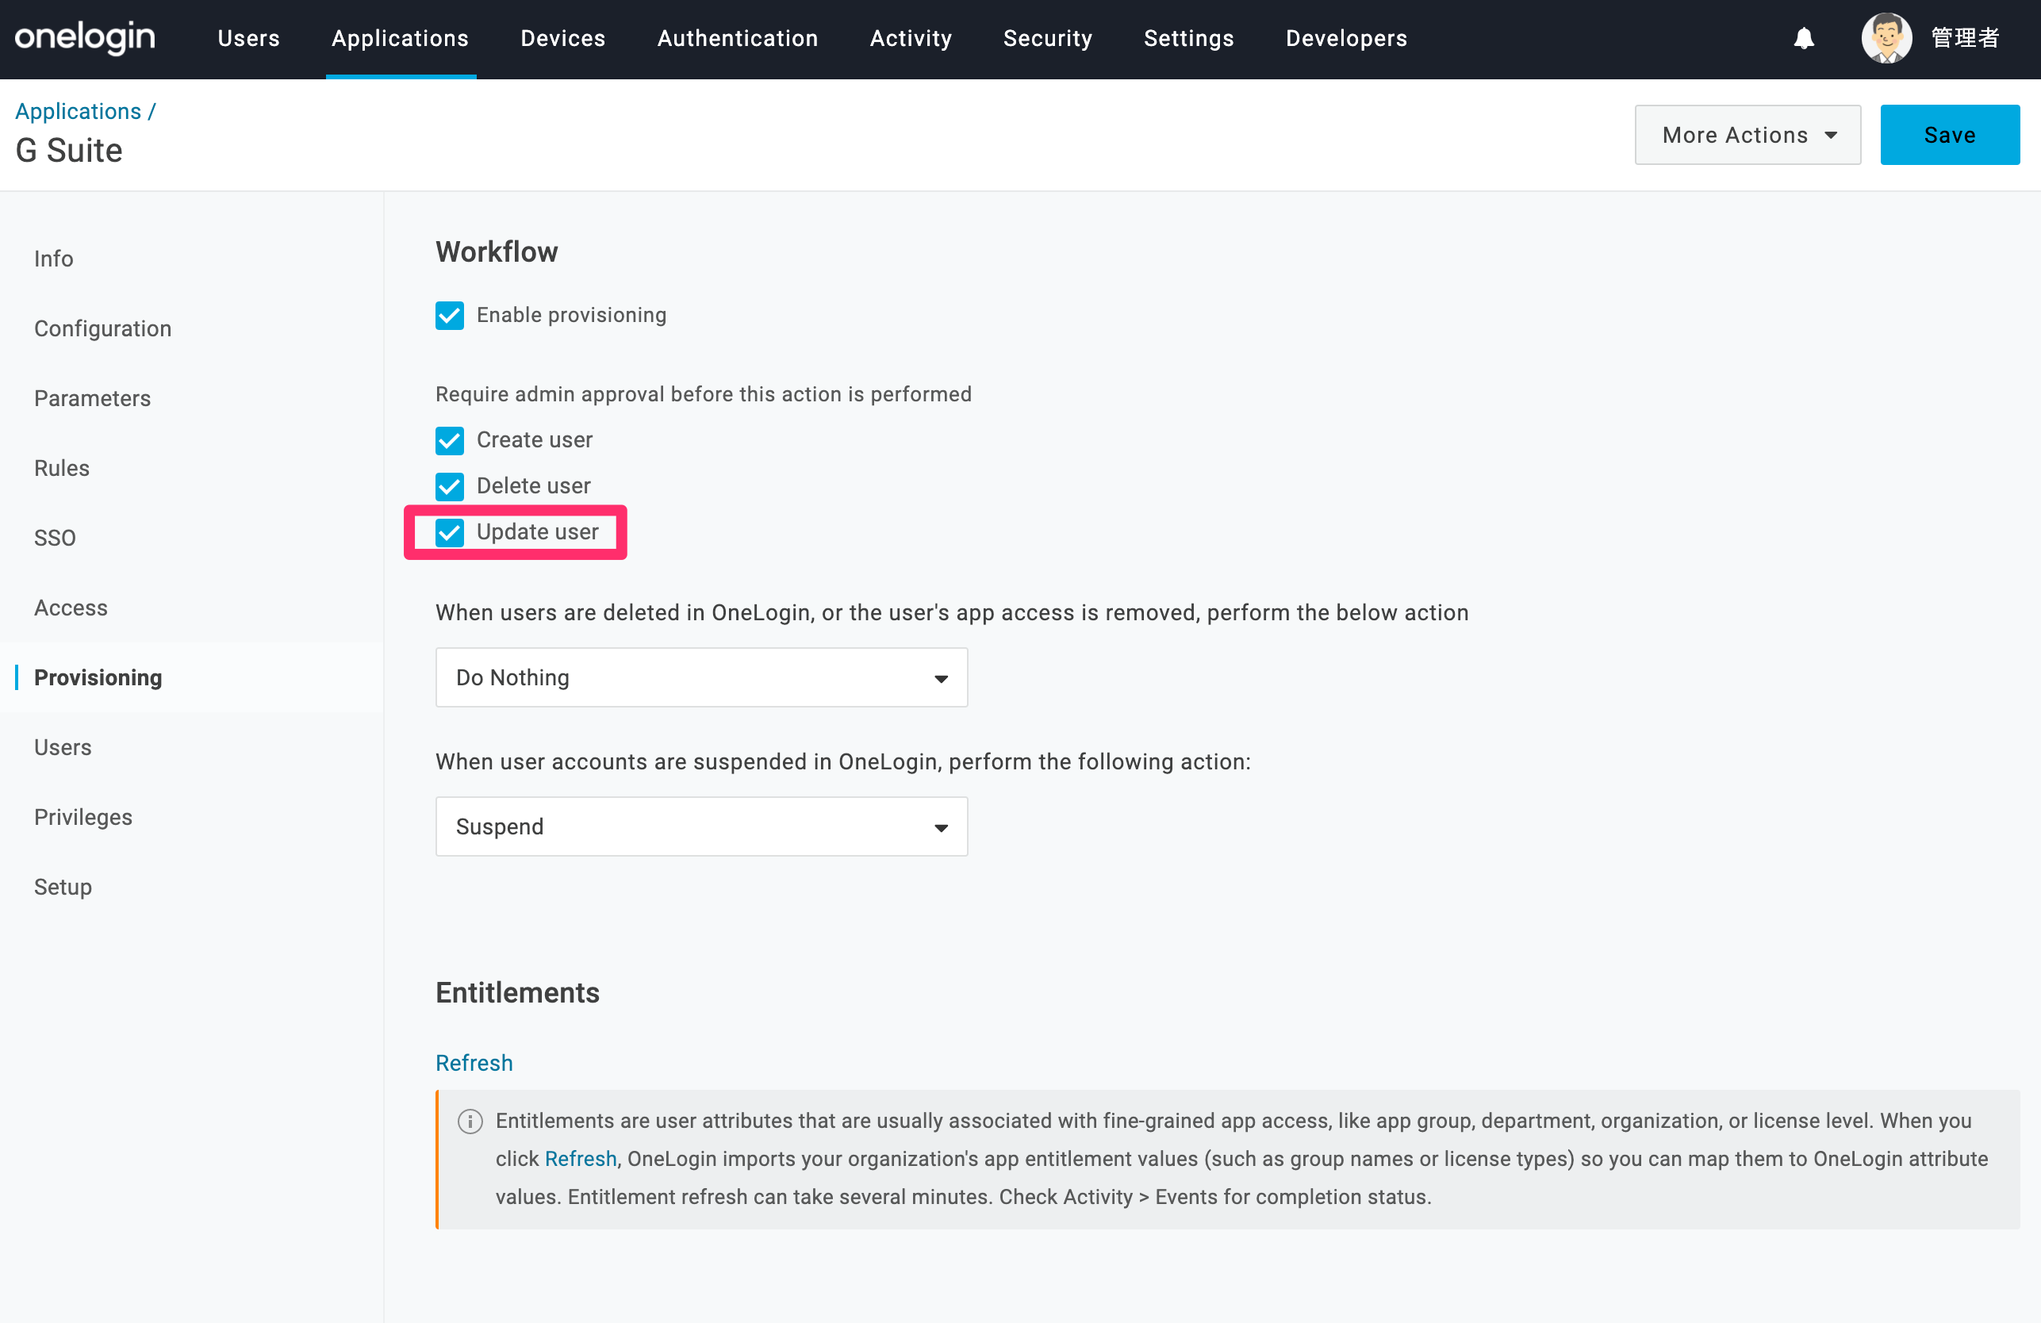Switch to the SSO sidebar tab
Image resolution: width=2041 pixels, height=1323 pixels.
point(55,538)
